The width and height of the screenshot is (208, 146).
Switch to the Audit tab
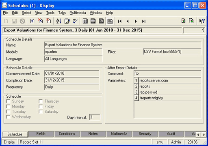click(171, 134)
